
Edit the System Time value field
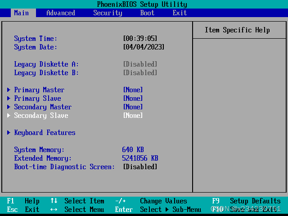tap(140, 38)
